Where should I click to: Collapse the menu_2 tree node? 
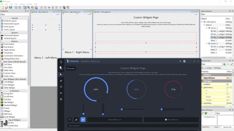coord(207,44)
